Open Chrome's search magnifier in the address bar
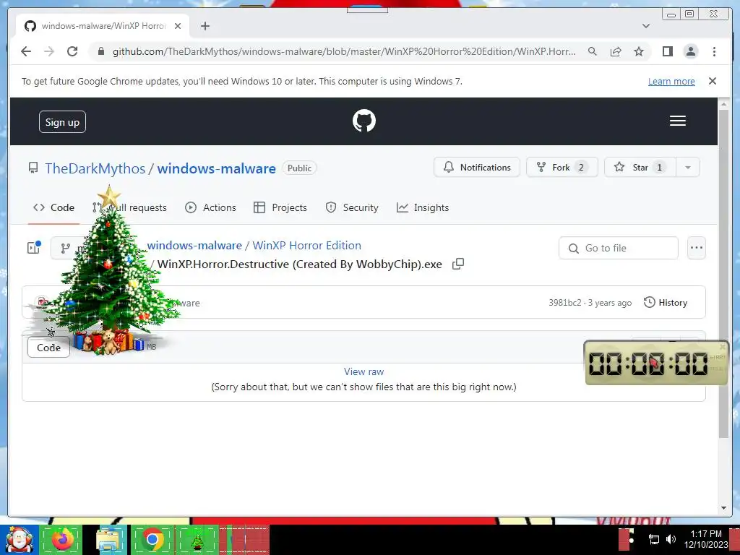740x555 pixels. click(x=593, y=51)
